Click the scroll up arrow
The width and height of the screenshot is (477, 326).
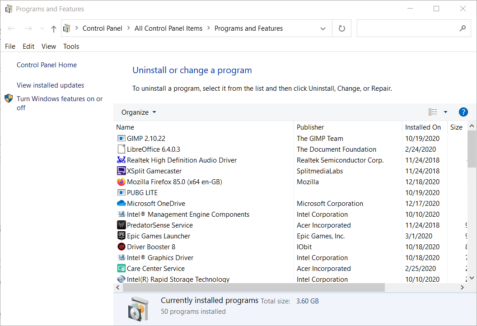click(x=472, y=126)
